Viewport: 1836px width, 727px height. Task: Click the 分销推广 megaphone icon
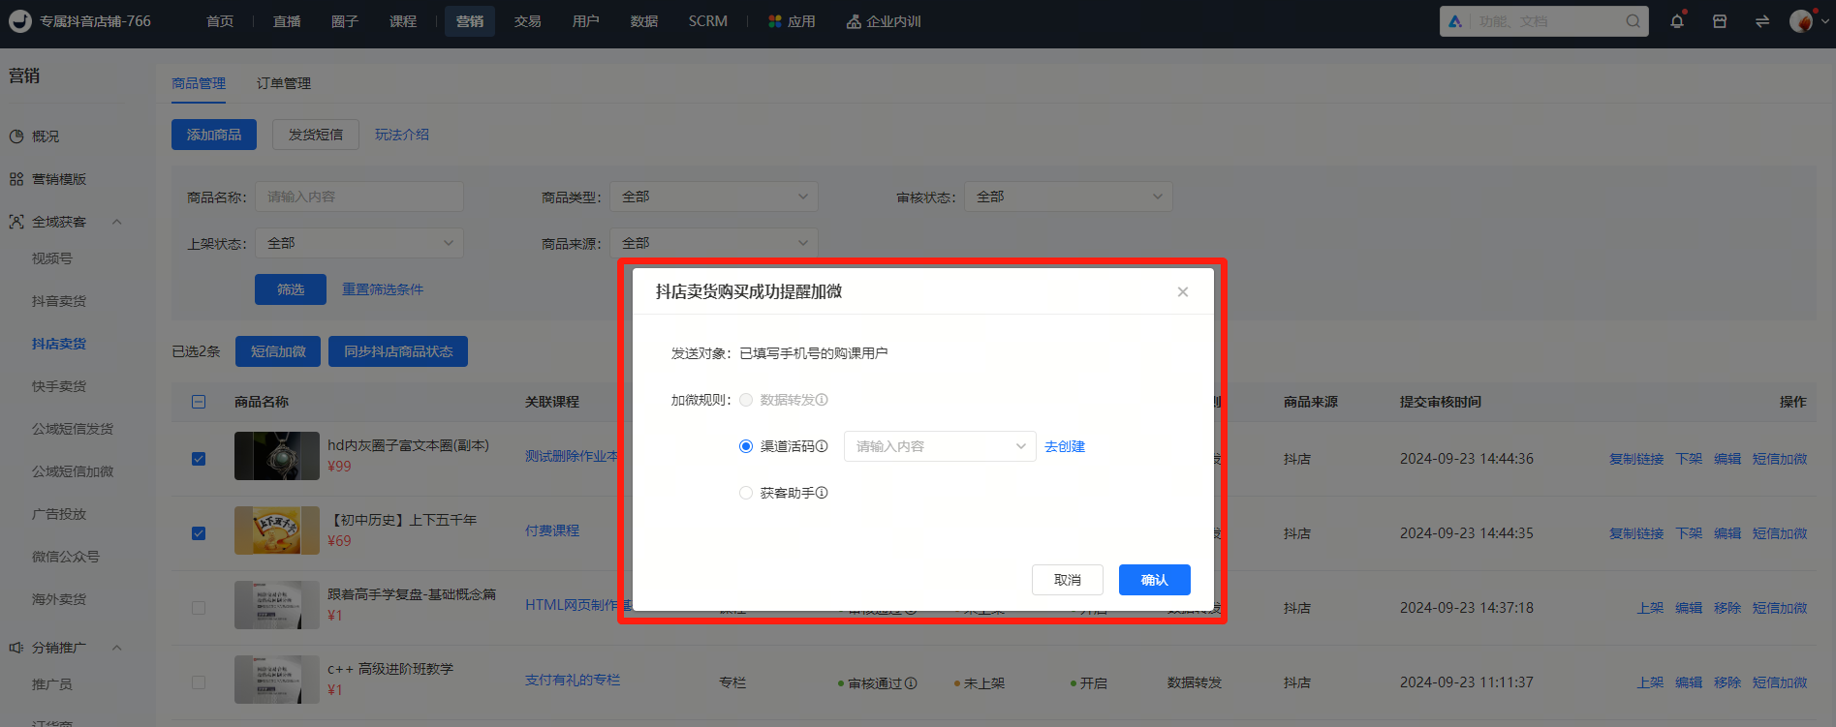click(16, 648)
